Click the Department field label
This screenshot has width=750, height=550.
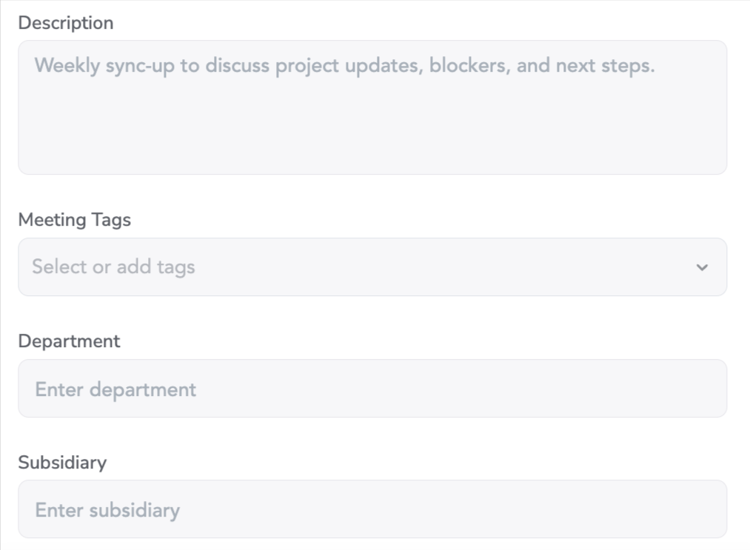pyautogui.click(x=69, y=341)
